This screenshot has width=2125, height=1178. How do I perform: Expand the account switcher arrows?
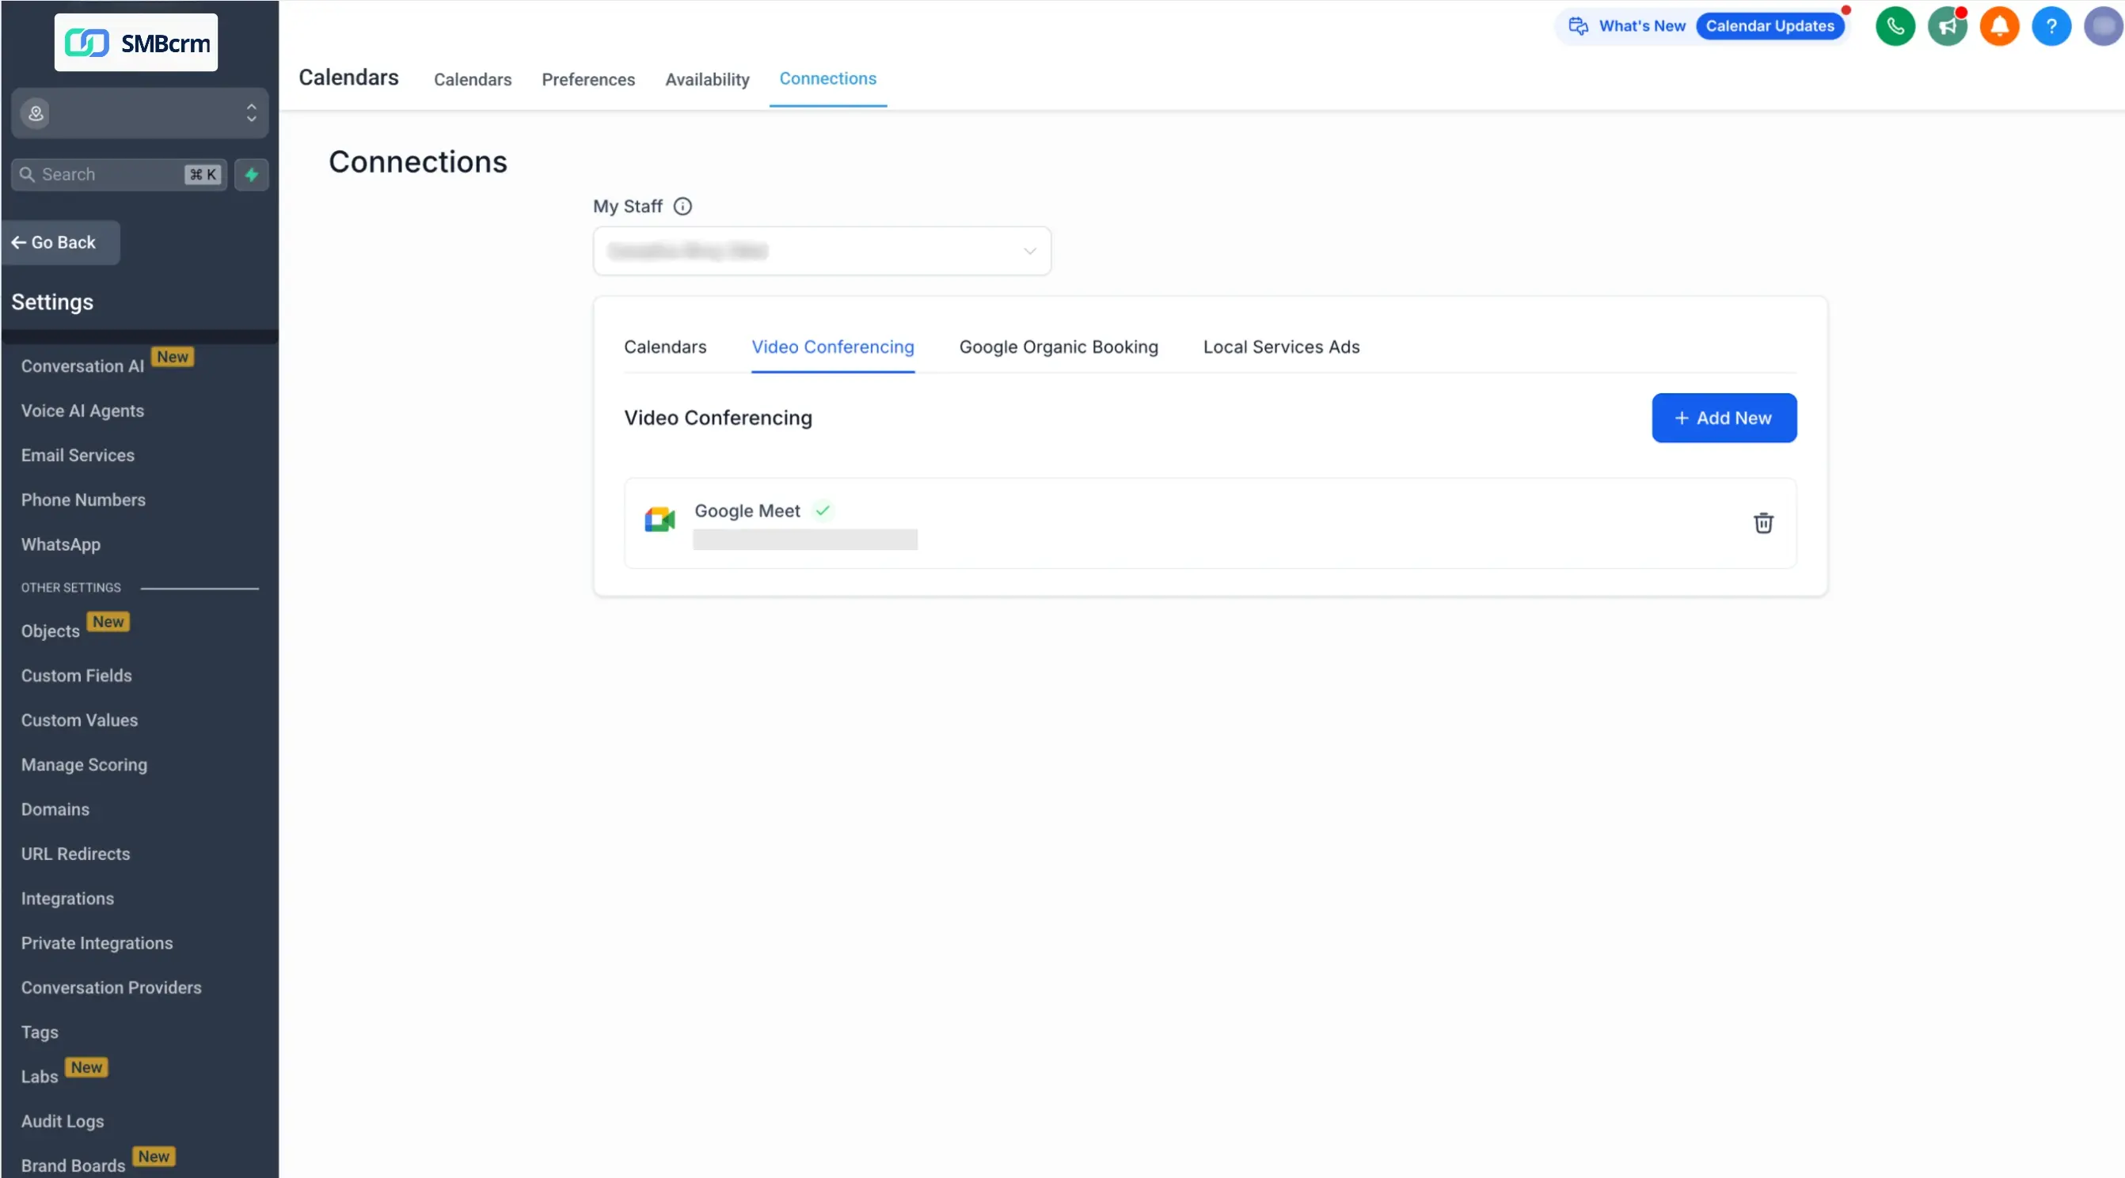click(x=252, y=113)
